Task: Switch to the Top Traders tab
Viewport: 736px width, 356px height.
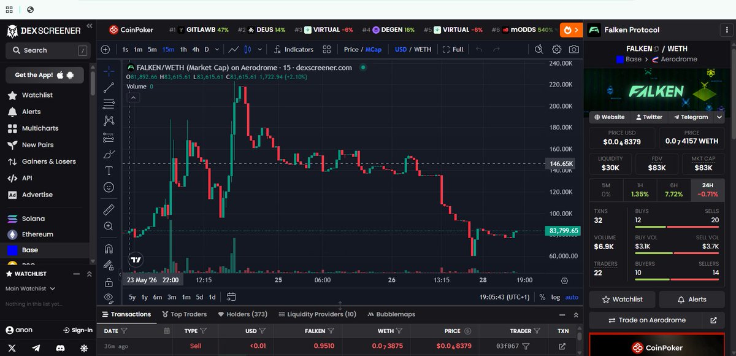Action: point(184,314)
